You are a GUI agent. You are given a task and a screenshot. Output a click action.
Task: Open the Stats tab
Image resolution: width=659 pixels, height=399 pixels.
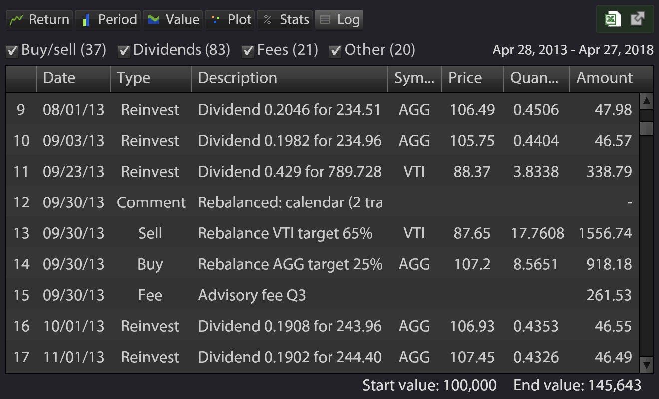pos(285,20)
